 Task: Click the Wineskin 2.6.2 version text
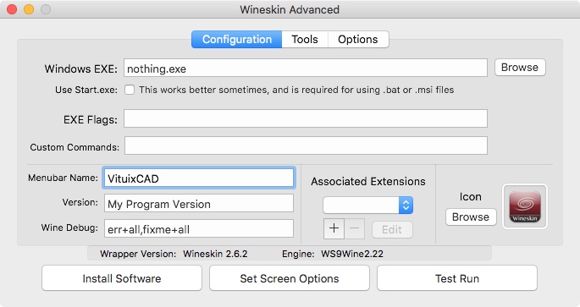pos(215,254)
